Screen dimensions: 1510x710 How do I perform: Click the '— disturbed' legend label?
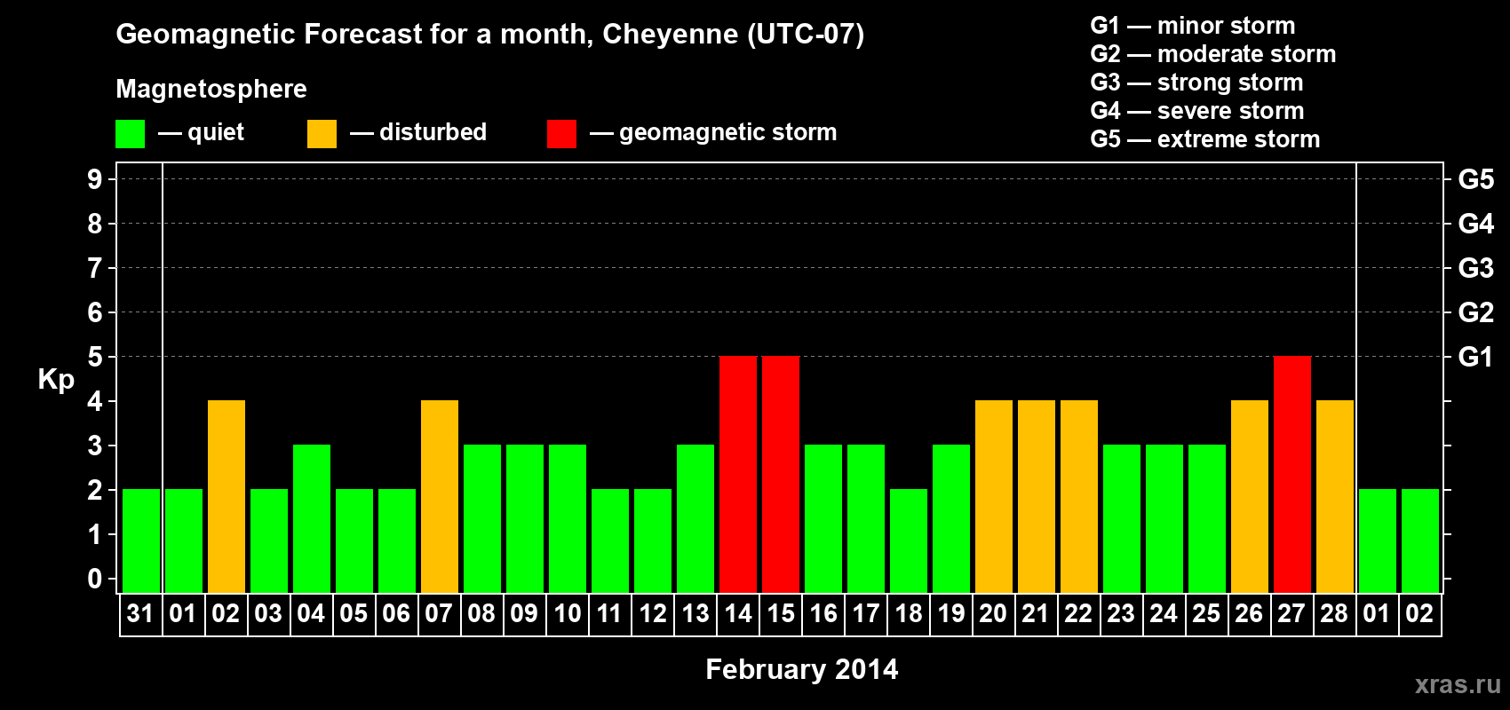[418, 132]
